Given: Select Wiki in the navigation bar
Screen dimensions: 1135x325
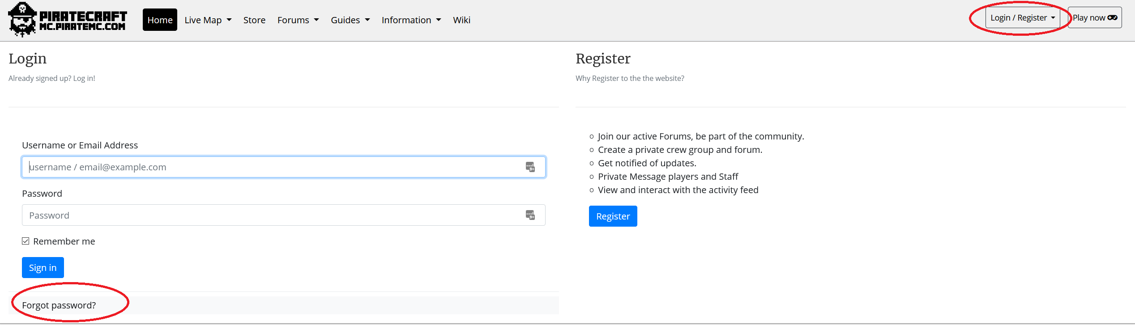Looking at the screenshot, I should pyautogui.click(x=461, y=20).
